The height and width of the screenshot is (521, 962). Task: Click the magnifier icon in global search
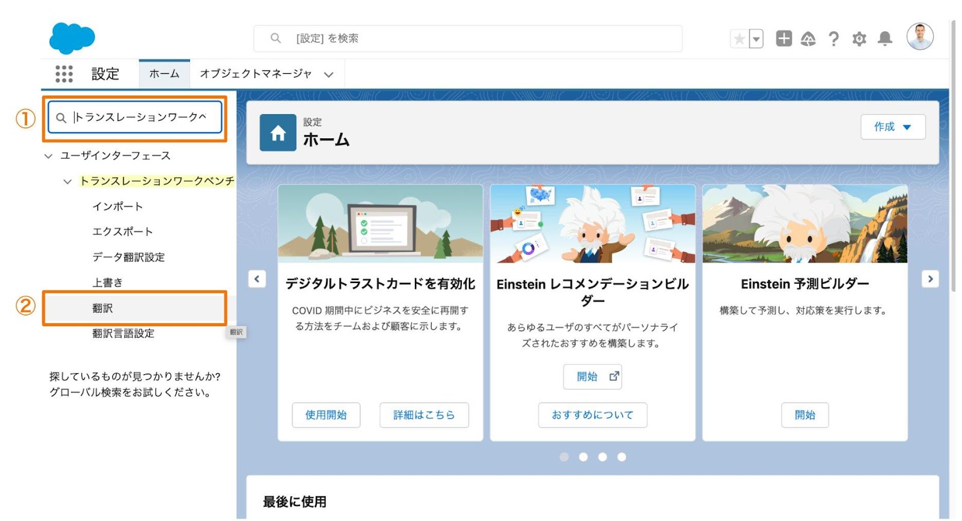click(x=275, y=38)
